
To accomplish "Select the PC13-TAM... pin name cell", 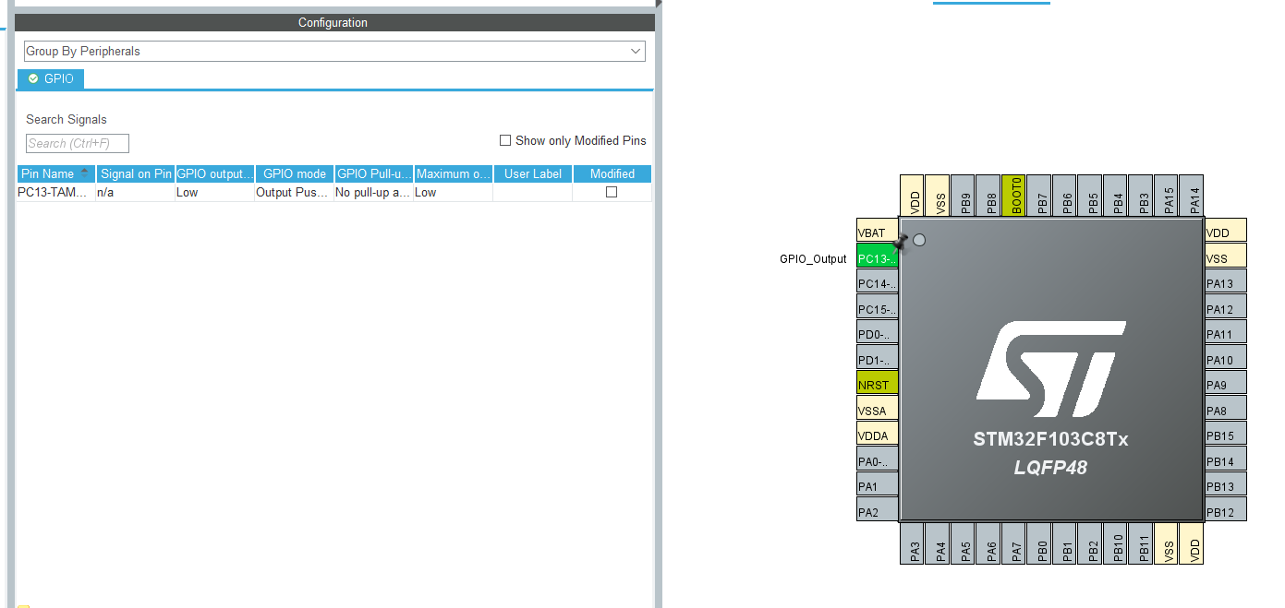I will pyautogui.click(x=56, y=192).
